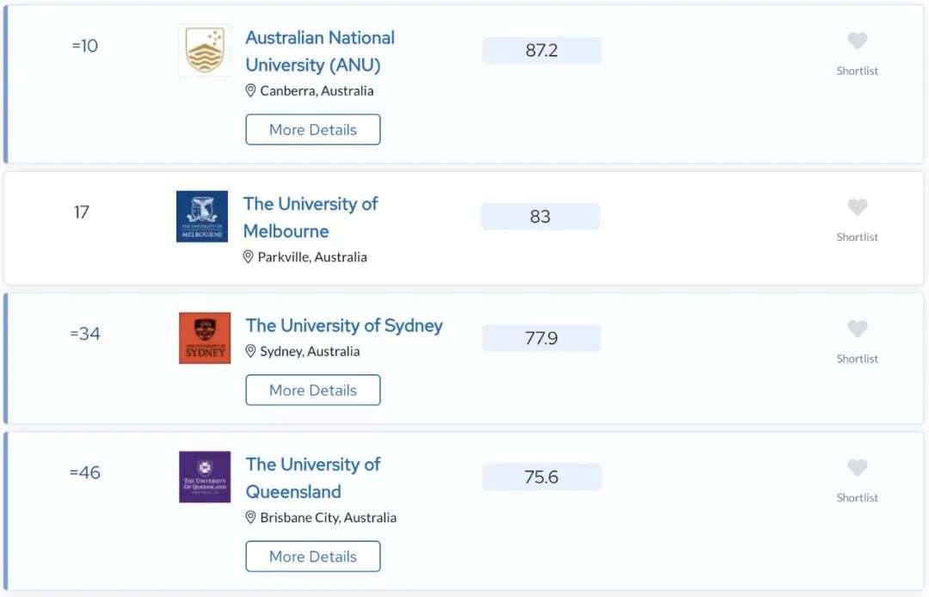
Task: Toggle heart for The University of Melbourne
Action: click(857, 207)
